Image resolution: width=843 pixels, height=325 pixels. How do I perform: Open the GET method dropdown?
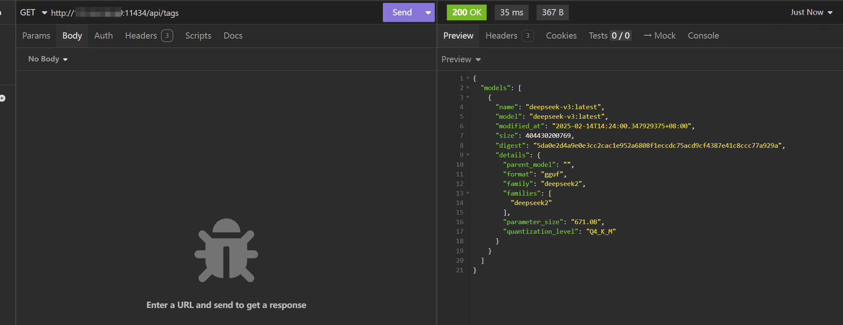[x=33, y=12]
